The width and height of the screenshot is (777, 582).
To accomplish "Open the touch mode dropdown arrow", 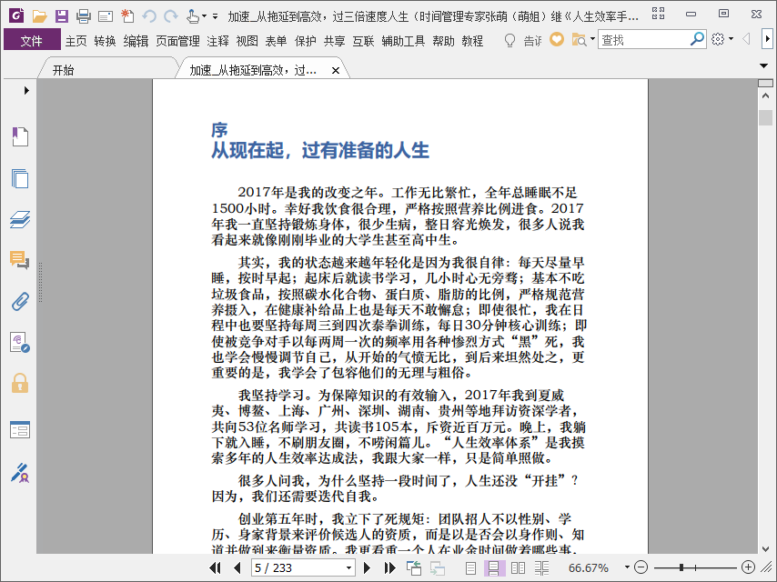I will coord(204,16).
